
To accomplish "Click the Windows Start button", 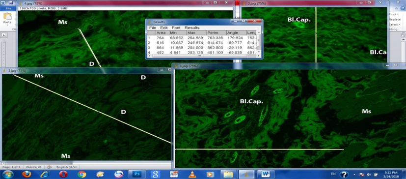I will pos(8,174).
